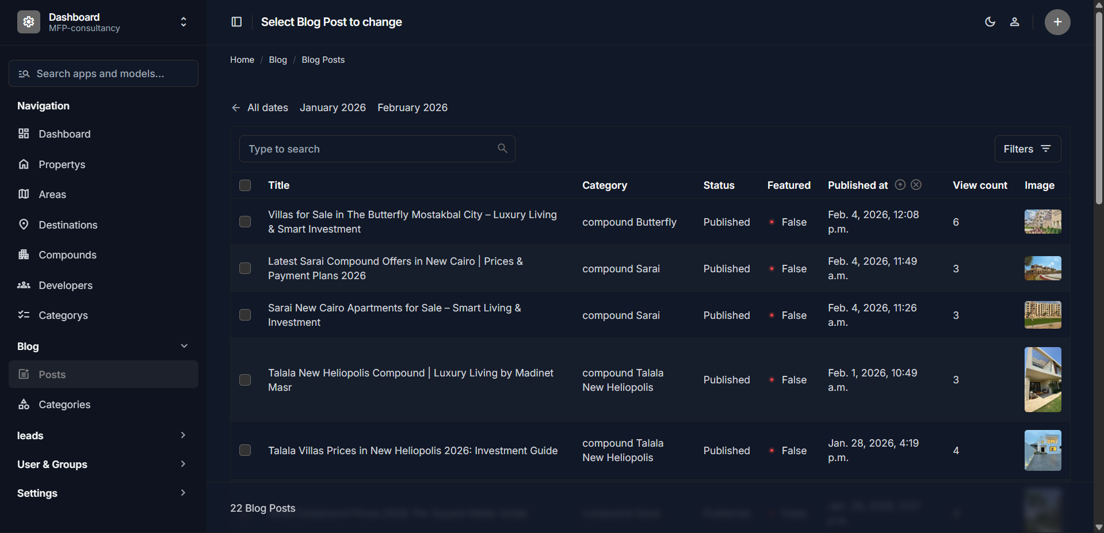
Task: Toggle sort order on Published at
Action: click(x=900, y=185)
